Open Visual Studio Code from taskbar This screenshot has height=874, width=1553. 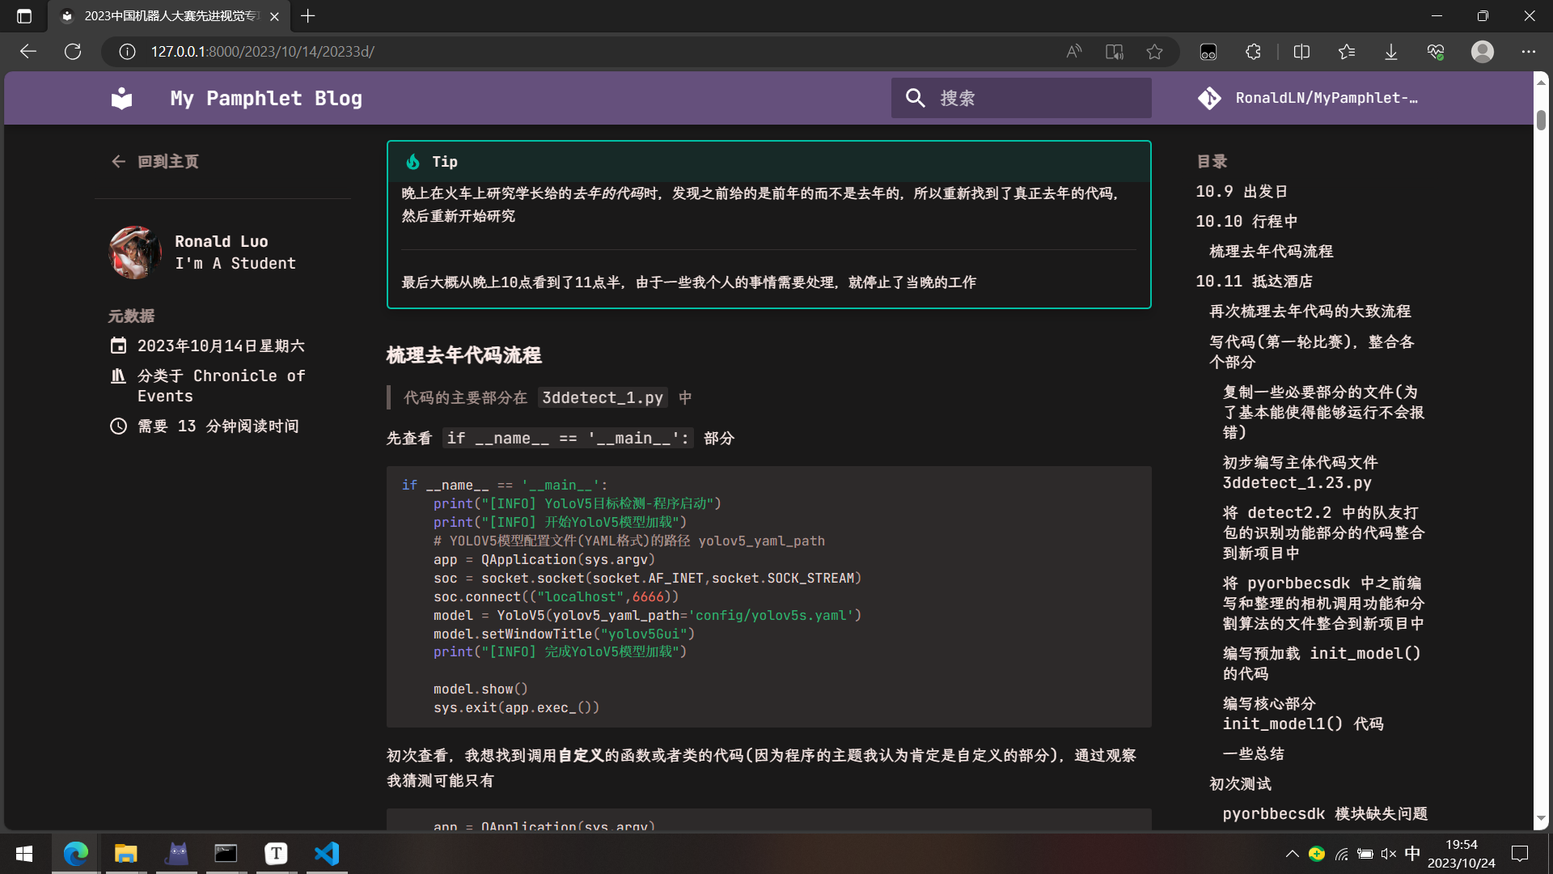pyautogui.click(x=327, y=853)
